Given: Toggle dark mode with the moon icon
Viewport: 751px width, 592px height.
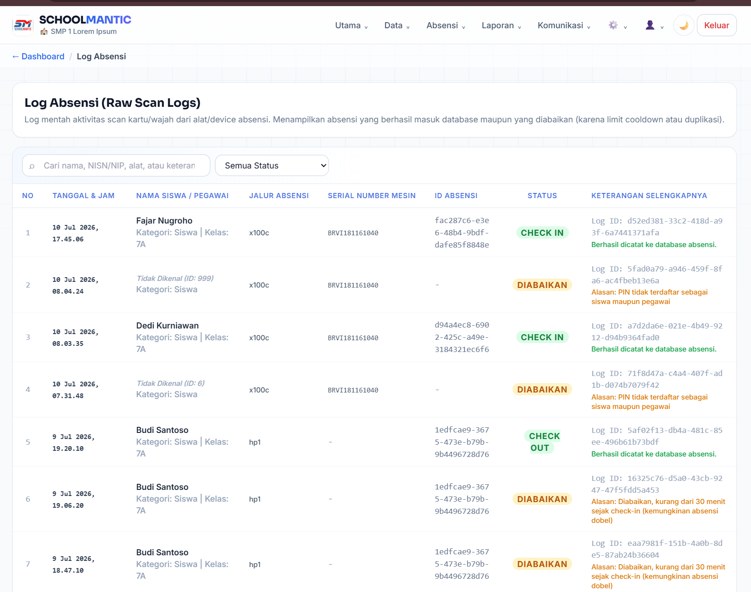Looking at the screenshot, I should (x=684, y=25).
